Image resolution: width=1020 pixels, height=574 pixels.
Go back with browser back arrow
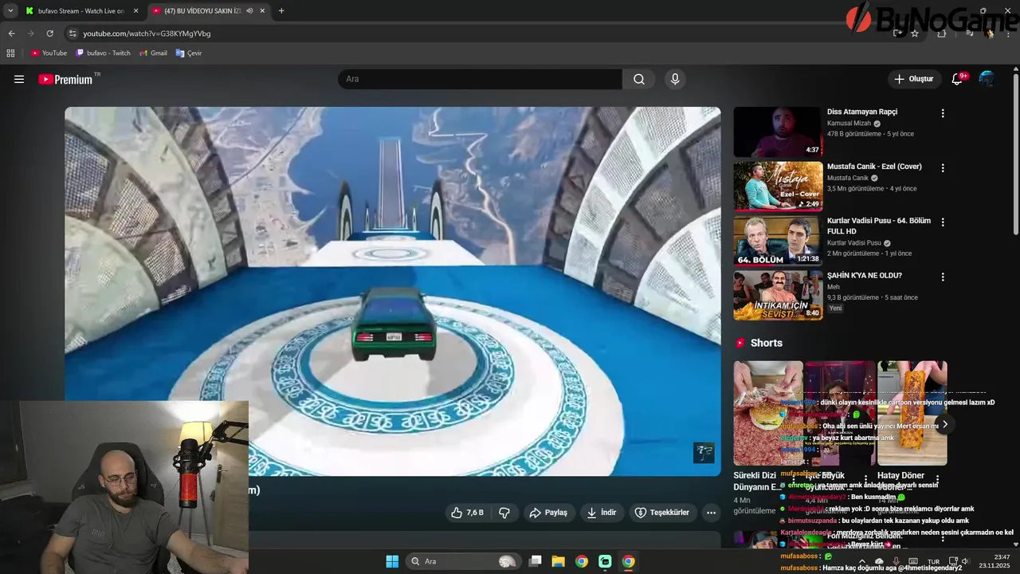11,33
